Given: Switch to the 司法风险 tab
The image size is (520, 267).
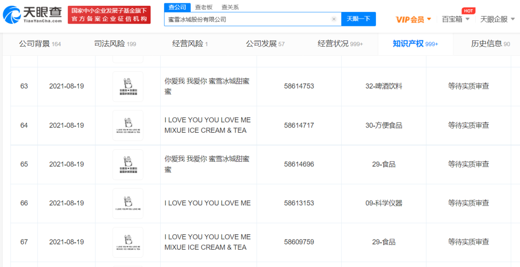Looking at the screenshot, I should point(115,44).
